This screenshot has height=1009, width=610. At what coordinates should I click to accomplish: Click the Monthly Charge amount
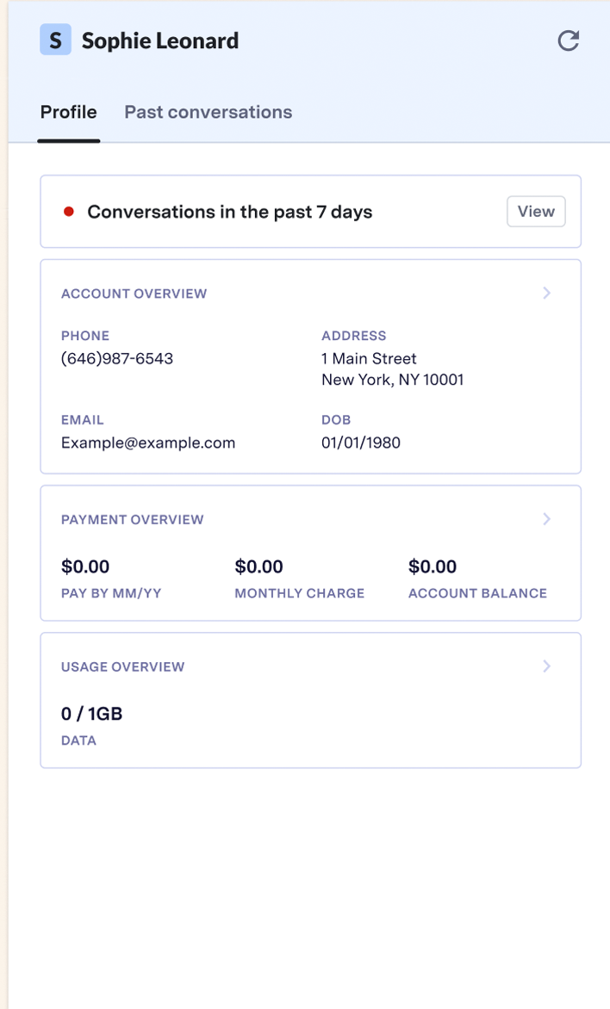coord(258,566)
